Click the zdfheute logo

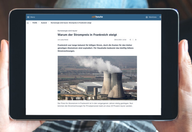(97, 17)
